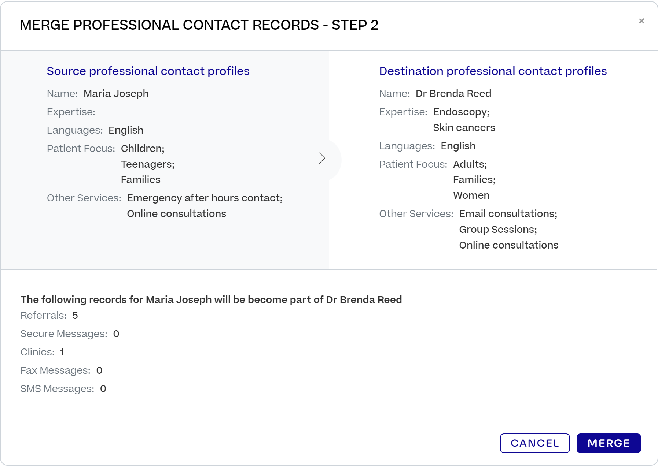The width and height of the screenshot is (658, 466).
Task: Select the Destination professional contact profiles heading
Action: tap(493, 71)
